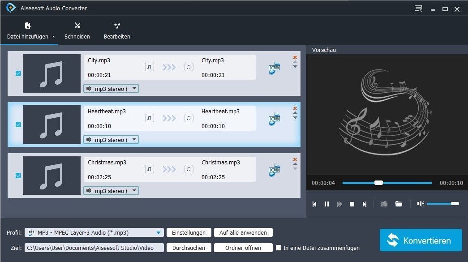Click the Durchsuchen button
Screen dimensions: 468x262
tap(189, 248)
